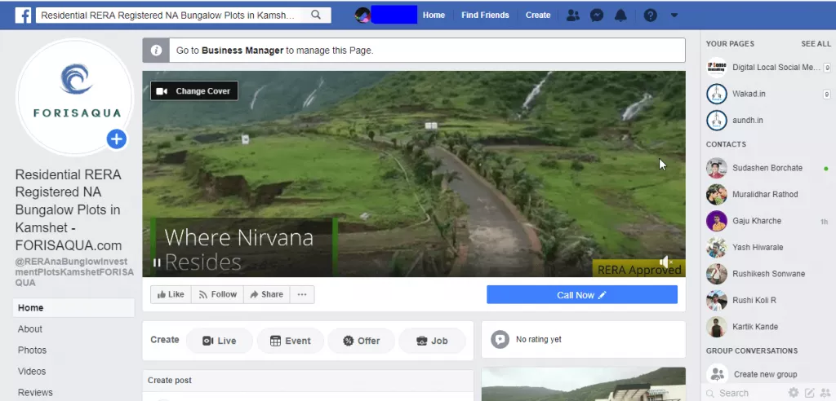Click the new message compose icon
This screenshot has width=836, height=401.
(809, 393)
